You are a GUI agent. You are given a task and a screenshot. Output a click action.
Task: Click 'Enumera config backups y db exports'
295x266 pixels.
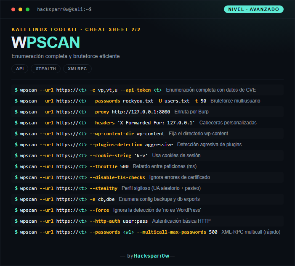[159, 199]
